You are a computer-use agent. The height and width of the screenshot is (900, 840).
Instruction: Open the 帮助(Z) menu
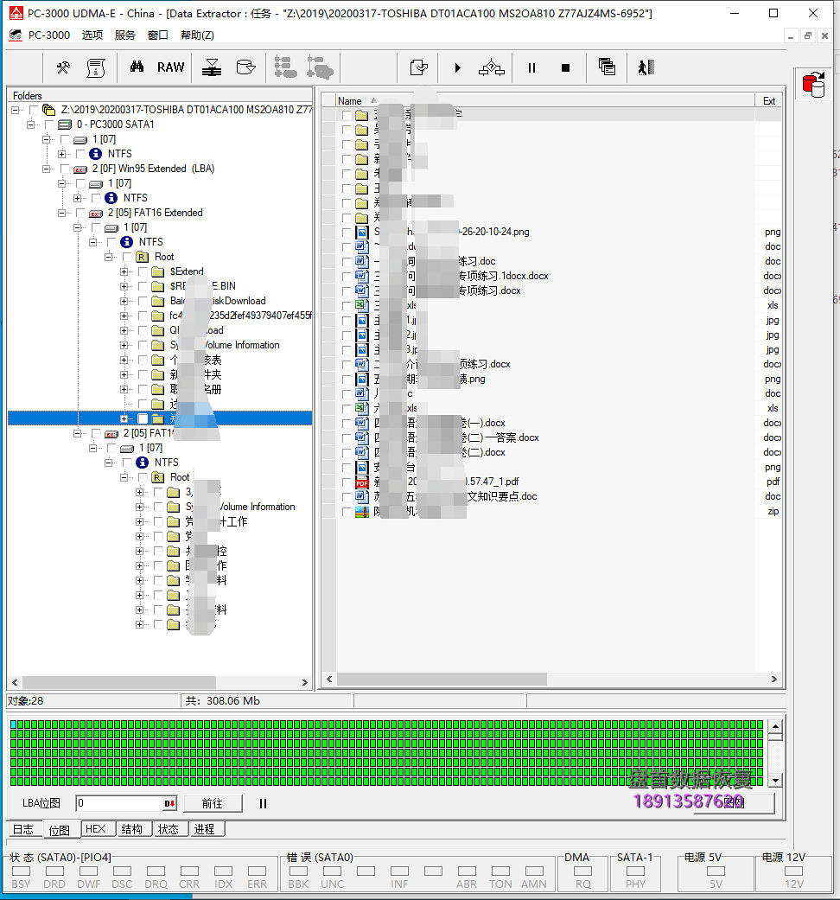coord(197,35)
